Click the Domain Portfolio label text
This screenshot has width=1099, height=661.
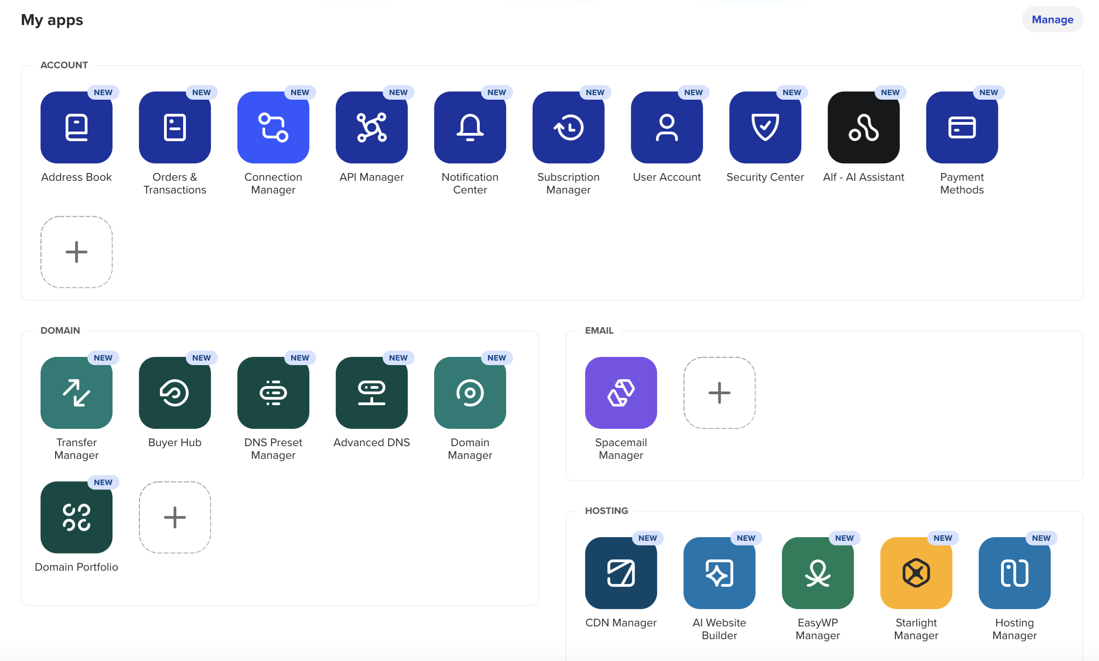pos(77,567)
